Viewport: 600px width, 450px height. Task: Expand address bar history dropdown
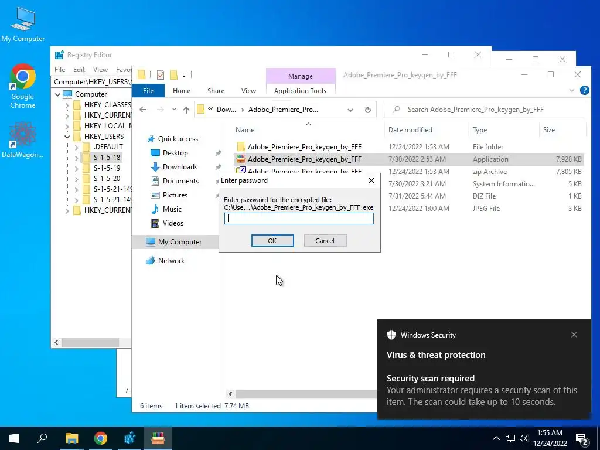click(350, 110)
